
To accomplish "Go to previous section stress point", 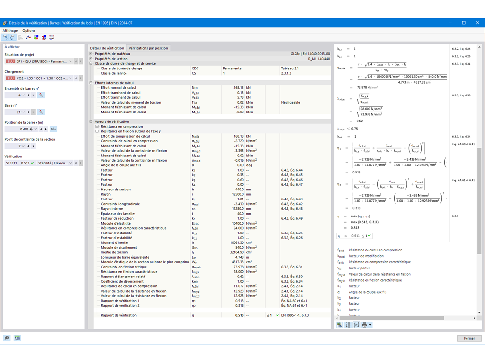I will tap(28, 146).
